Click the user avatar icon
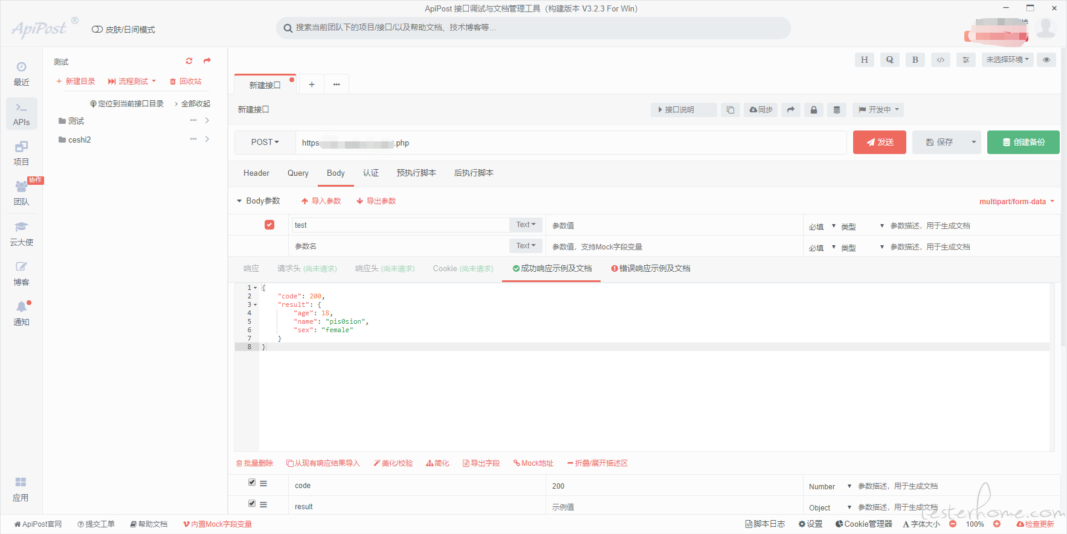Image resolution: width=1067 pixels, height=534 pixels. click(x=1046, y=28)
